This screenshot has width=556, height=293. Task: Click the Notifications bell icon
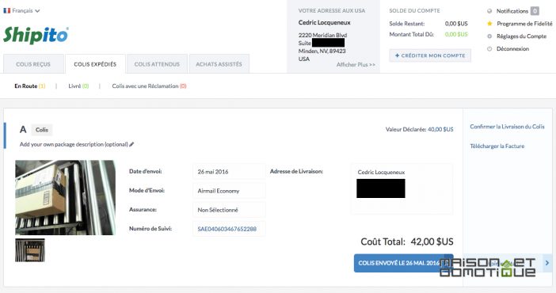pyautogui.click(x=489, y=11)
